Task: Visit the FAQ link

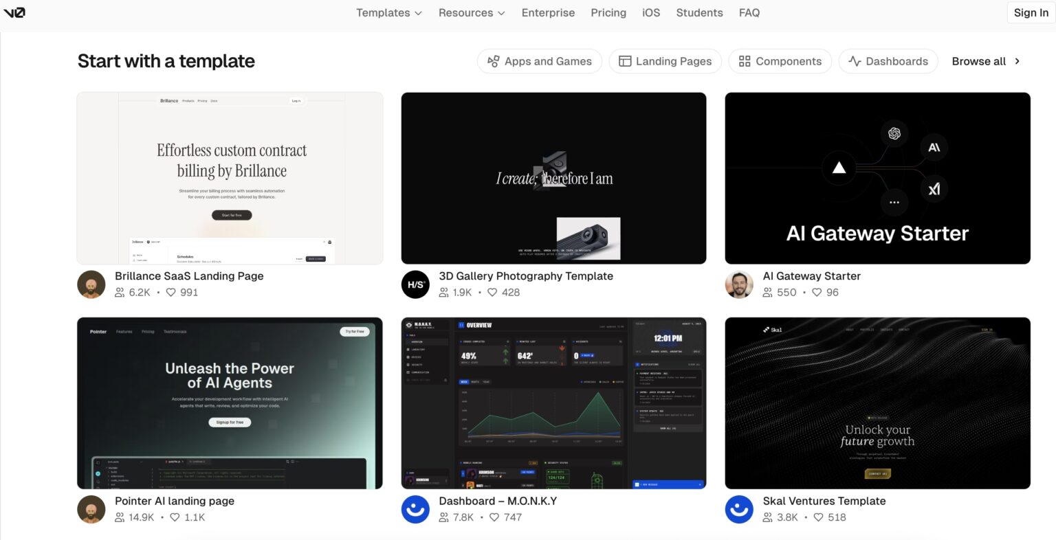Action: [x=749, y=12]
